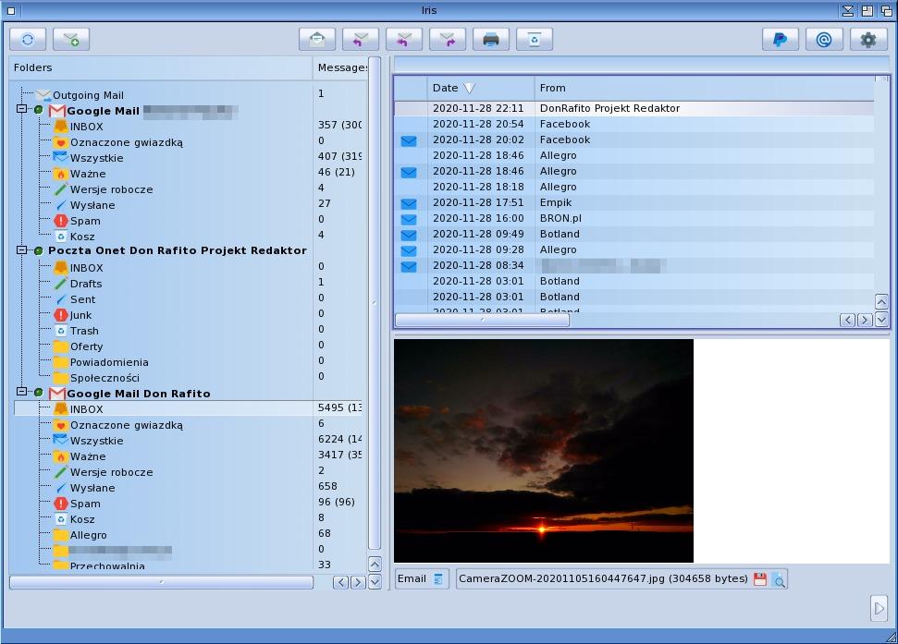Image resolution: width=898 pixels, height=644 pixels.
Task: Click folder list scroll-left arrow
Action: pos(340,582)
